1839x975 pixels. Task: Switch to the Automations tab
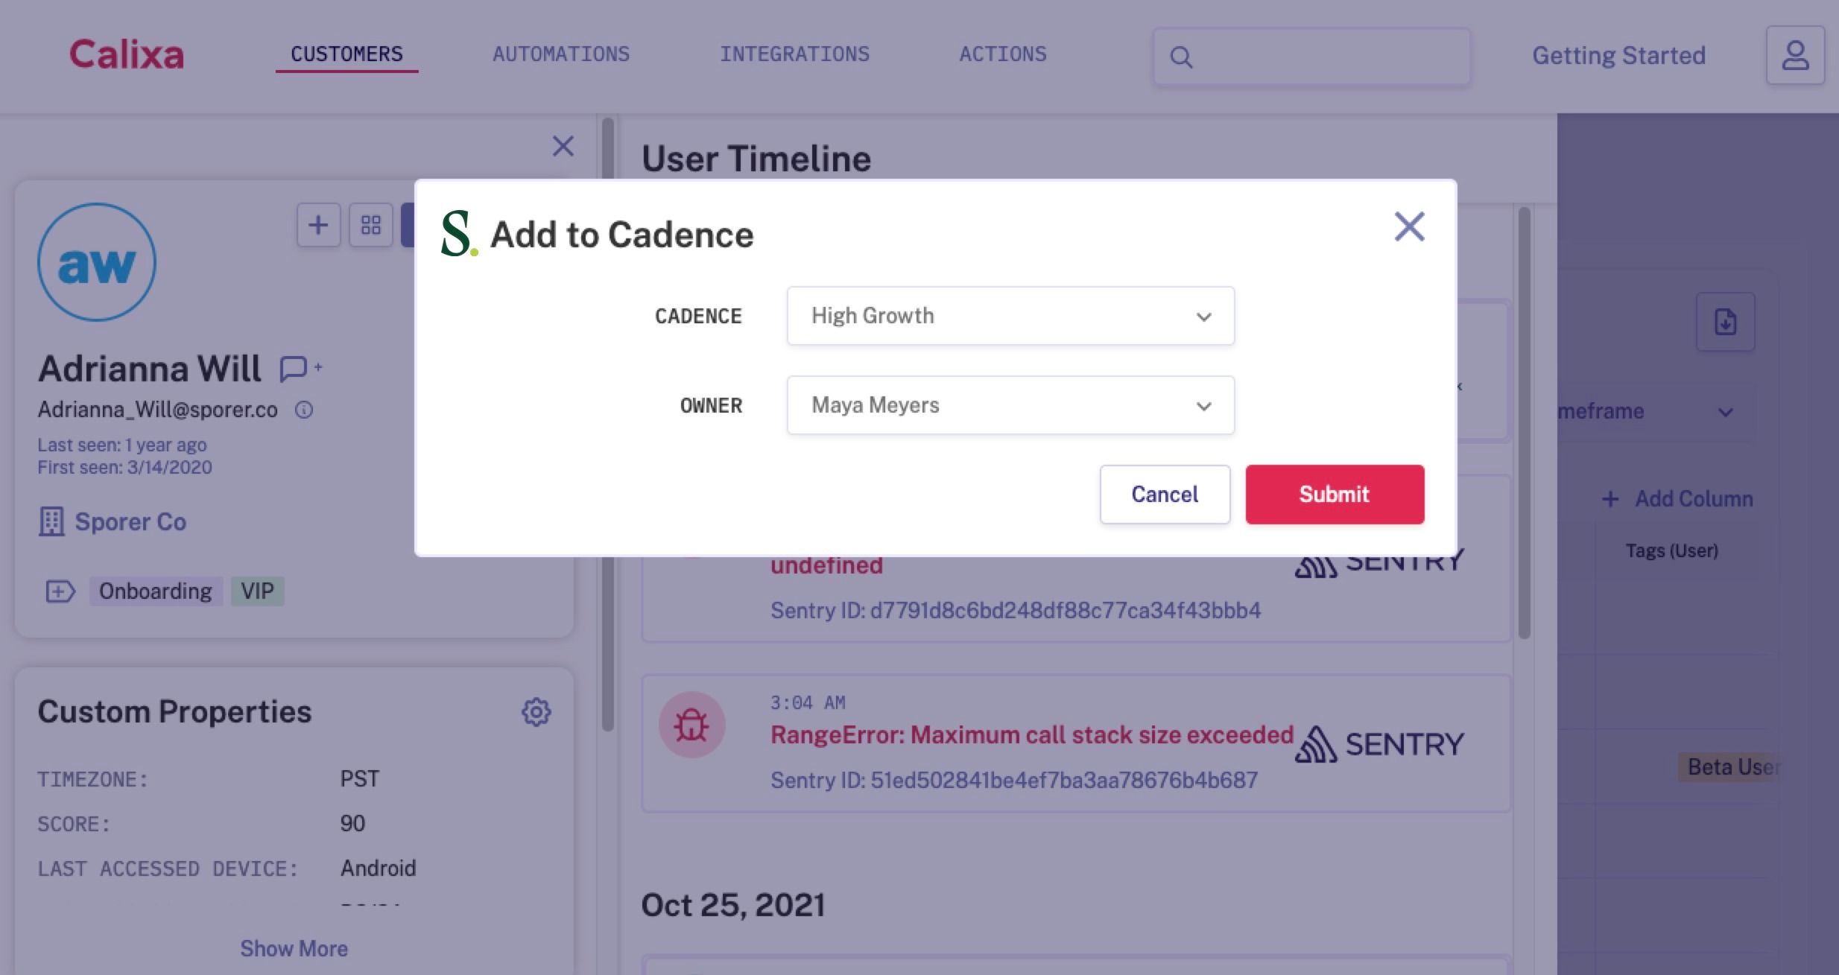tap(561, 54)
